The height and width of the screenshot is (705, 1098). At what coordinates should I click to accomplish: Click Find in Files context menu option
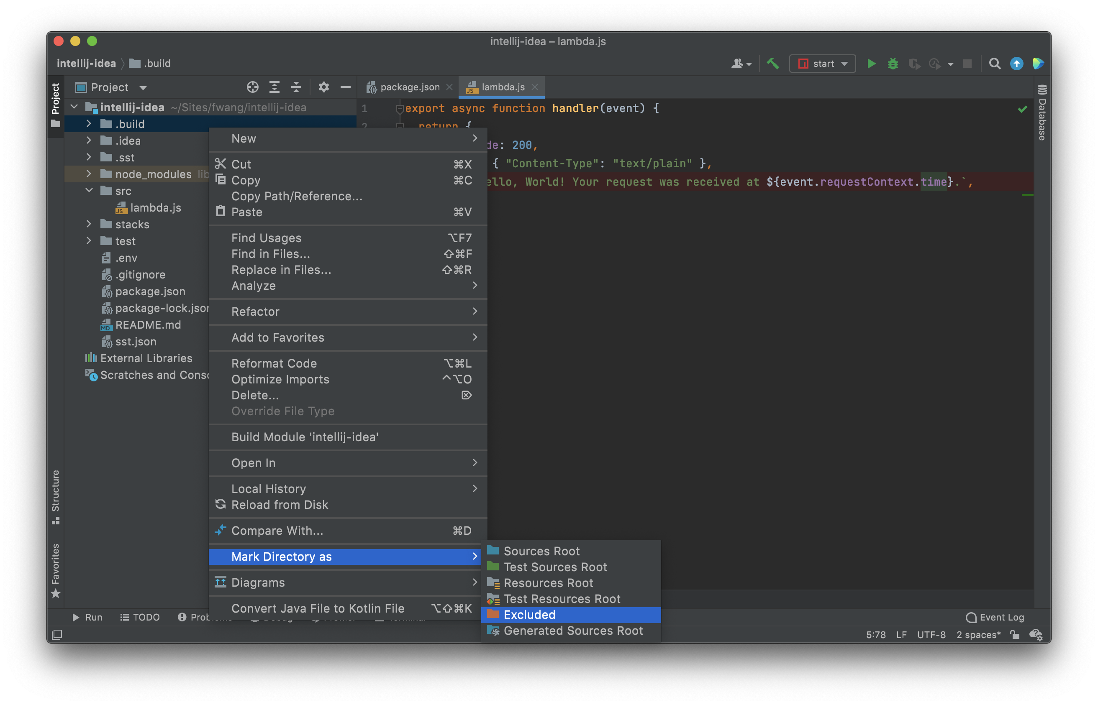tap(270, 254)
